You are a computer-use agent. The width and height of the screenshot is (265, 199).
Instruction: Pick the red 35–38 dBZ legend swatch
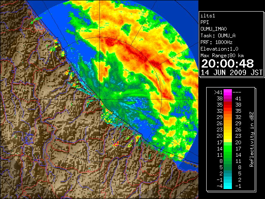pos(228,105)
